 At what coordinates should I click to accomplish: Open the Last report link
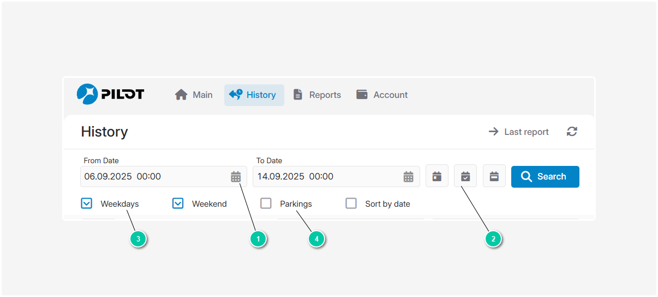[x=518, y=132]
